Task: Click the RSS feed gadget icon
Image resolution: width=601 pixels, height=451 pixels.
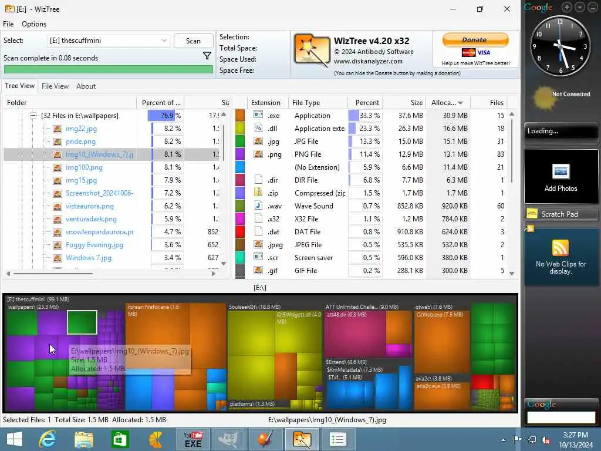Action: (560, 248)
